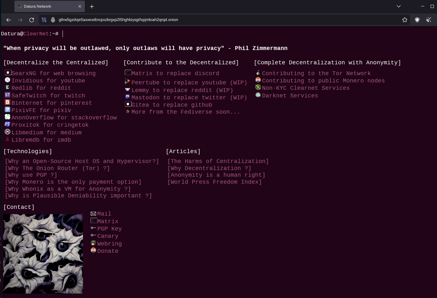
Task: Click the Webring avatar icon
Action: click(x=94, y=243)
